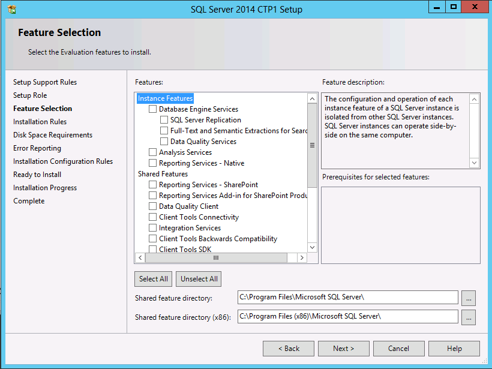Image resolution: width=492 pixels, height=369 pixels.
Task: Select the Instance Features tree node
Action: (166, 98)
